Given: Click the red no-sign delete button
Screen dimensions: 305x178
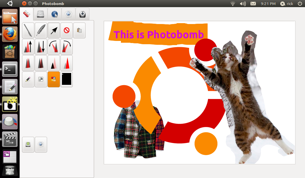Looking at the screenshot, I should (66, 31).
